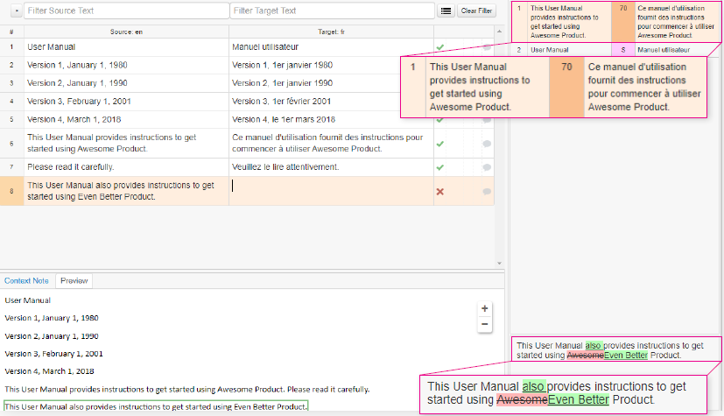Switch to the Context Note tab

pyautogui.click(x=26, y=281)
